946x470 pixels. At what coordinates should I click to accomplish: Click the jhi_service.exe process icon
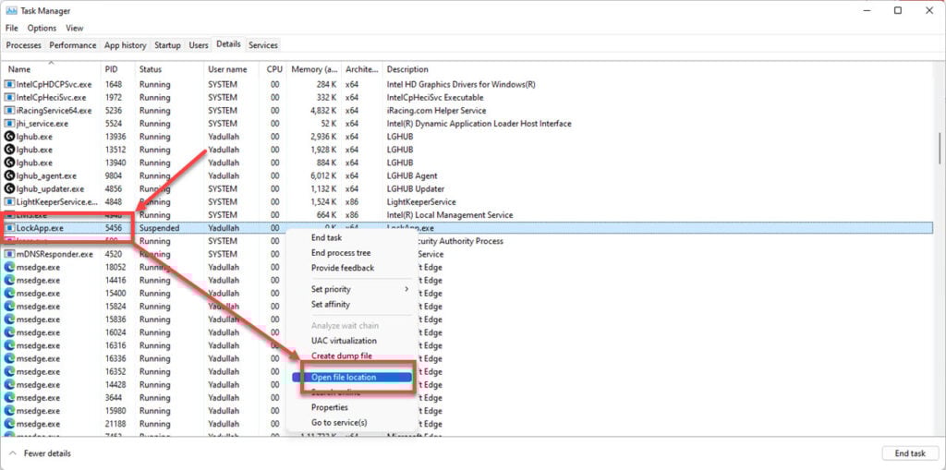tap(9, 124)
